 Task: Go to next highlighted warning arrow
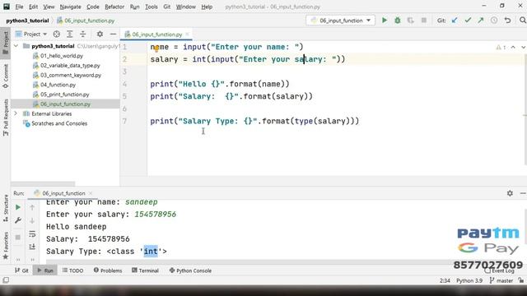(524, 48)
